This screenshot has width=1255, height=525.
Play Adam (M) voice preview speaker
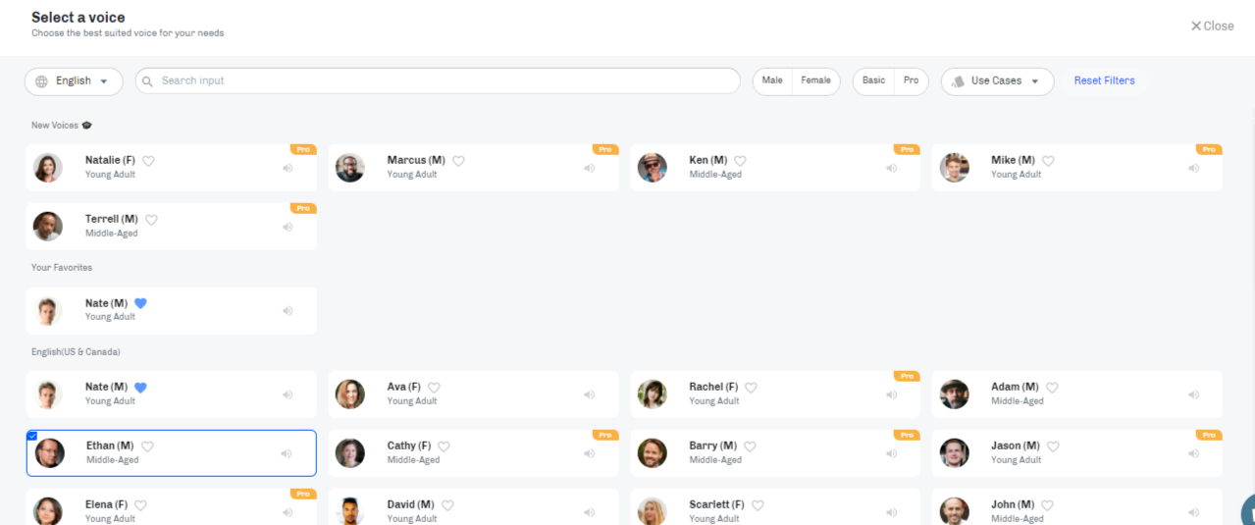pos(1193,394)
